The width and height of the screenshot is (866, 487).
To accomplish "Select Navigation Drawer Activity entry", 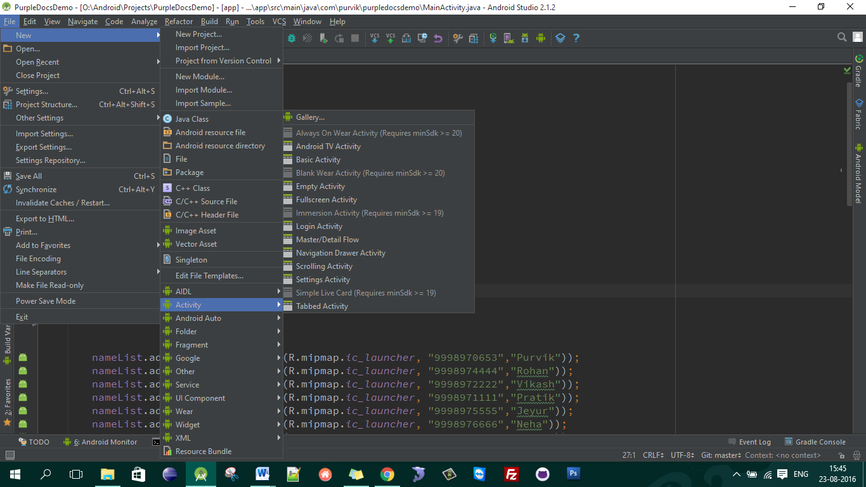I will tap(378, 253).
